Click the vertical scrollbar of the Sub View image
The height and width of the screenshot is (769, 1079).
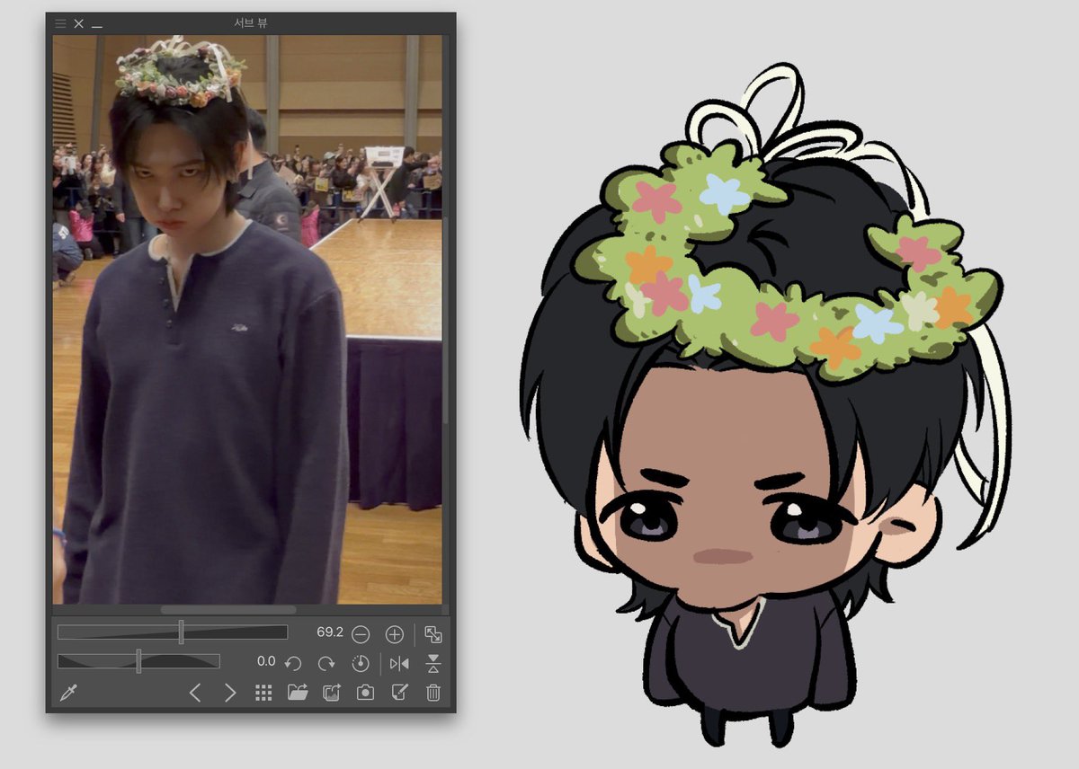446,320
